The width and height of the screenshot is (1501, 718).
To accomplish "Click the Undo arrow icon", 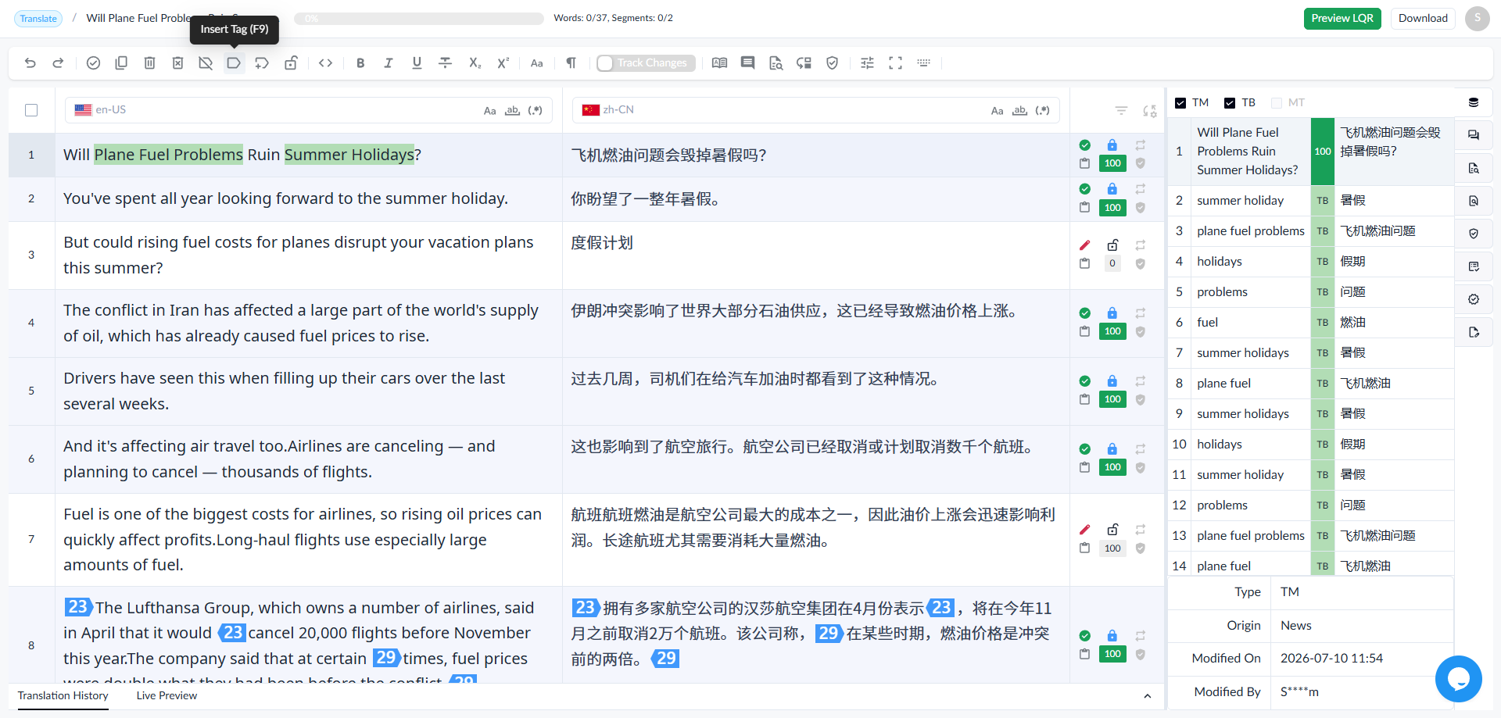I will [30, 63].
